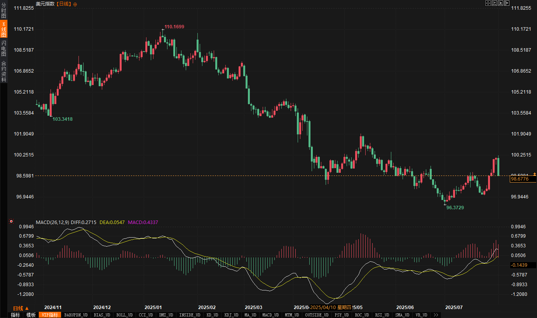The width and height of the screenshot is (537, 318).
Task: Click the MACD_UD indicator button
Action: [x=270, y=315]
